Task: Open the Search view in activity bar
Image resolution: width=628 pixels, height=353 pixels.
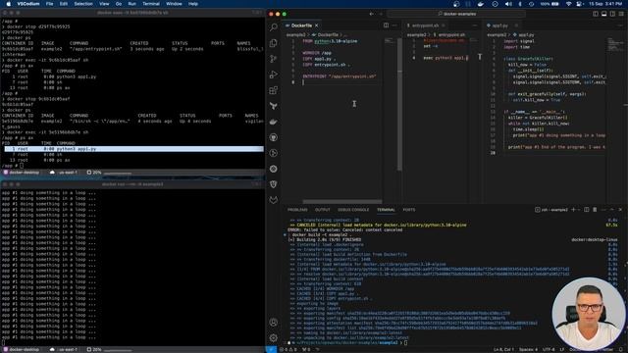Action: tap(274, 27)
